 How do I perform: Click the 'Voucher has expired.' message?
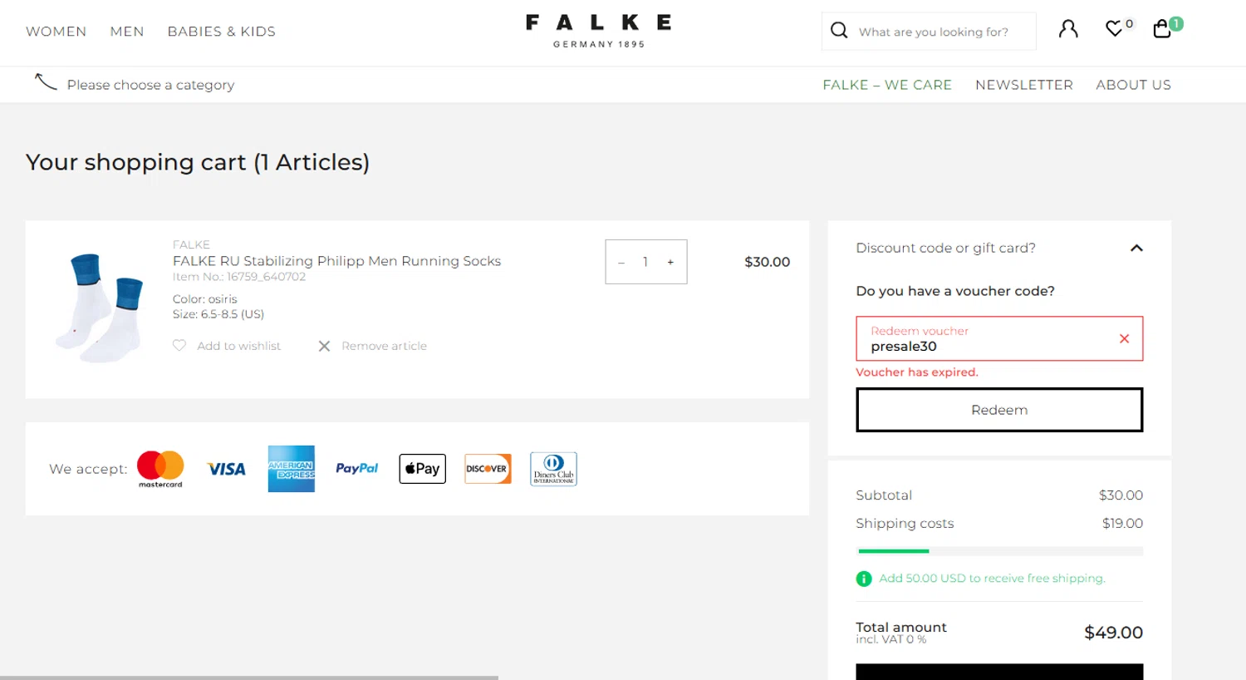point(917,372)
